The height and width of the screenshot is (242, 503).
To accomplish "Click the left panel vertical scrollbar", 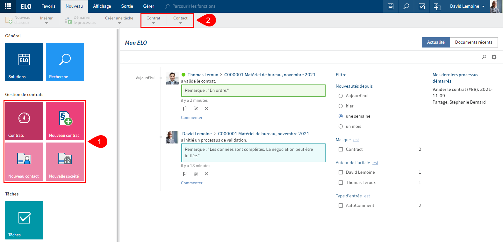I will click(118, 135).
